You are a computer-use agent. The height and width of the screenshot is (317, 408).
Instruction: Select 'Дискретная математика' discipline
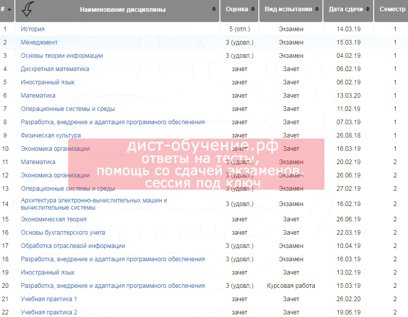point(55,69)
